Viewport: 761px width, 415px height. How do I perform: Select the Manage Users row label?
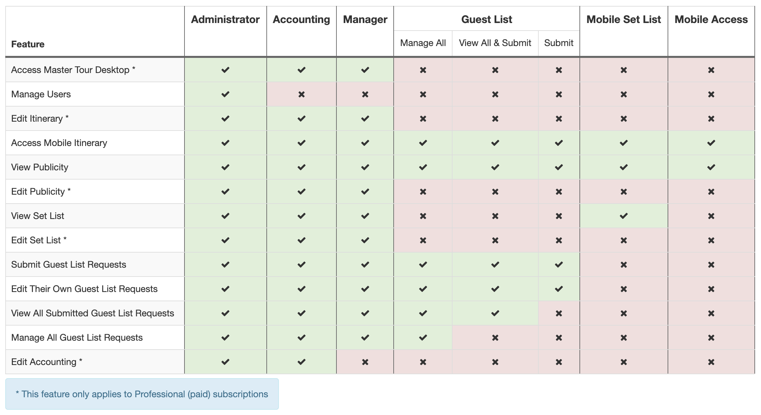[x=41, y=94]
